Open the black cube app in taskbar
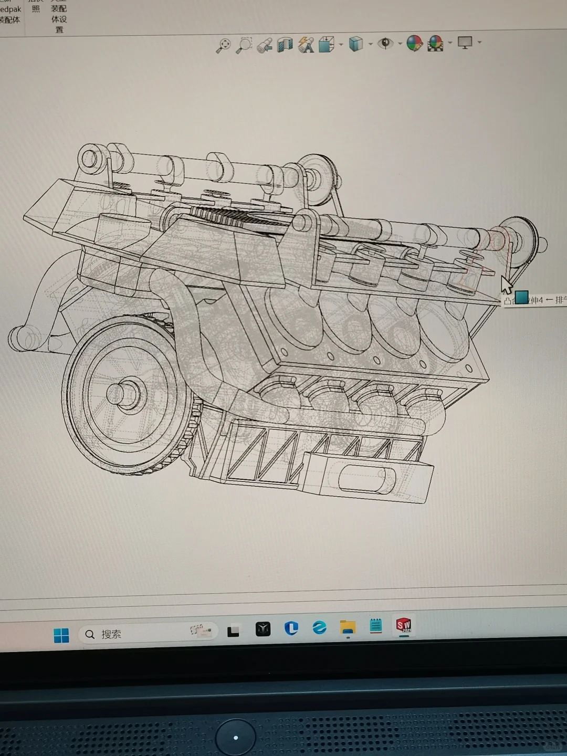 pos(263,629)
